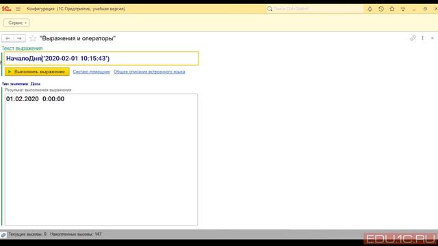Open the main hamburger menu
The image size is (438, 246).
18,9
